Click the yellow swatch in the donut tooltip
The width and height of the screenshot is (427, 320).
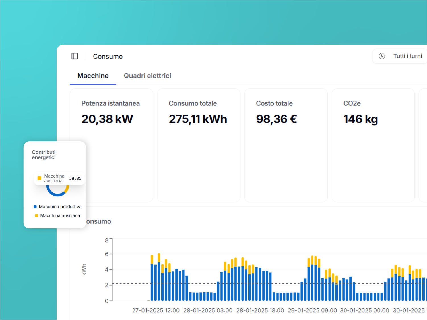[39, 178]
